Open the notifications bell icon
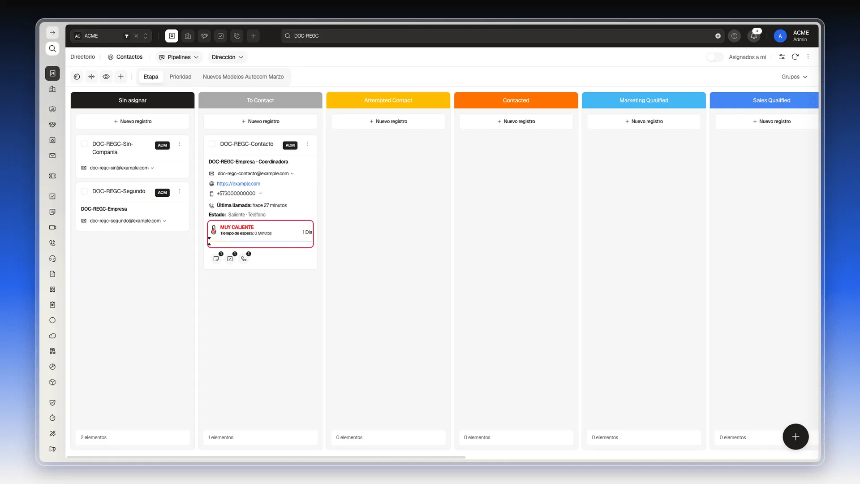This screenshot has width=860, height=484. point(754,36)
